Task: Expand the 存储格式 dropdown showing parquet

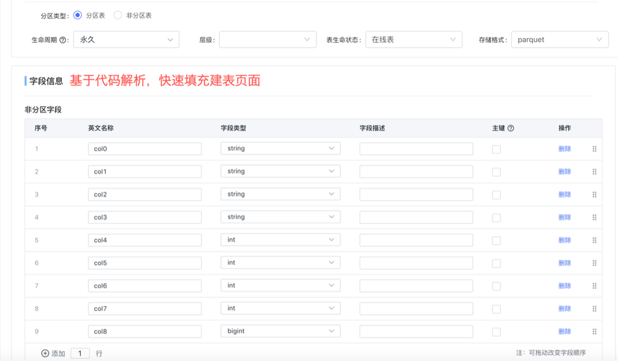Action: (x=560, y=39)
